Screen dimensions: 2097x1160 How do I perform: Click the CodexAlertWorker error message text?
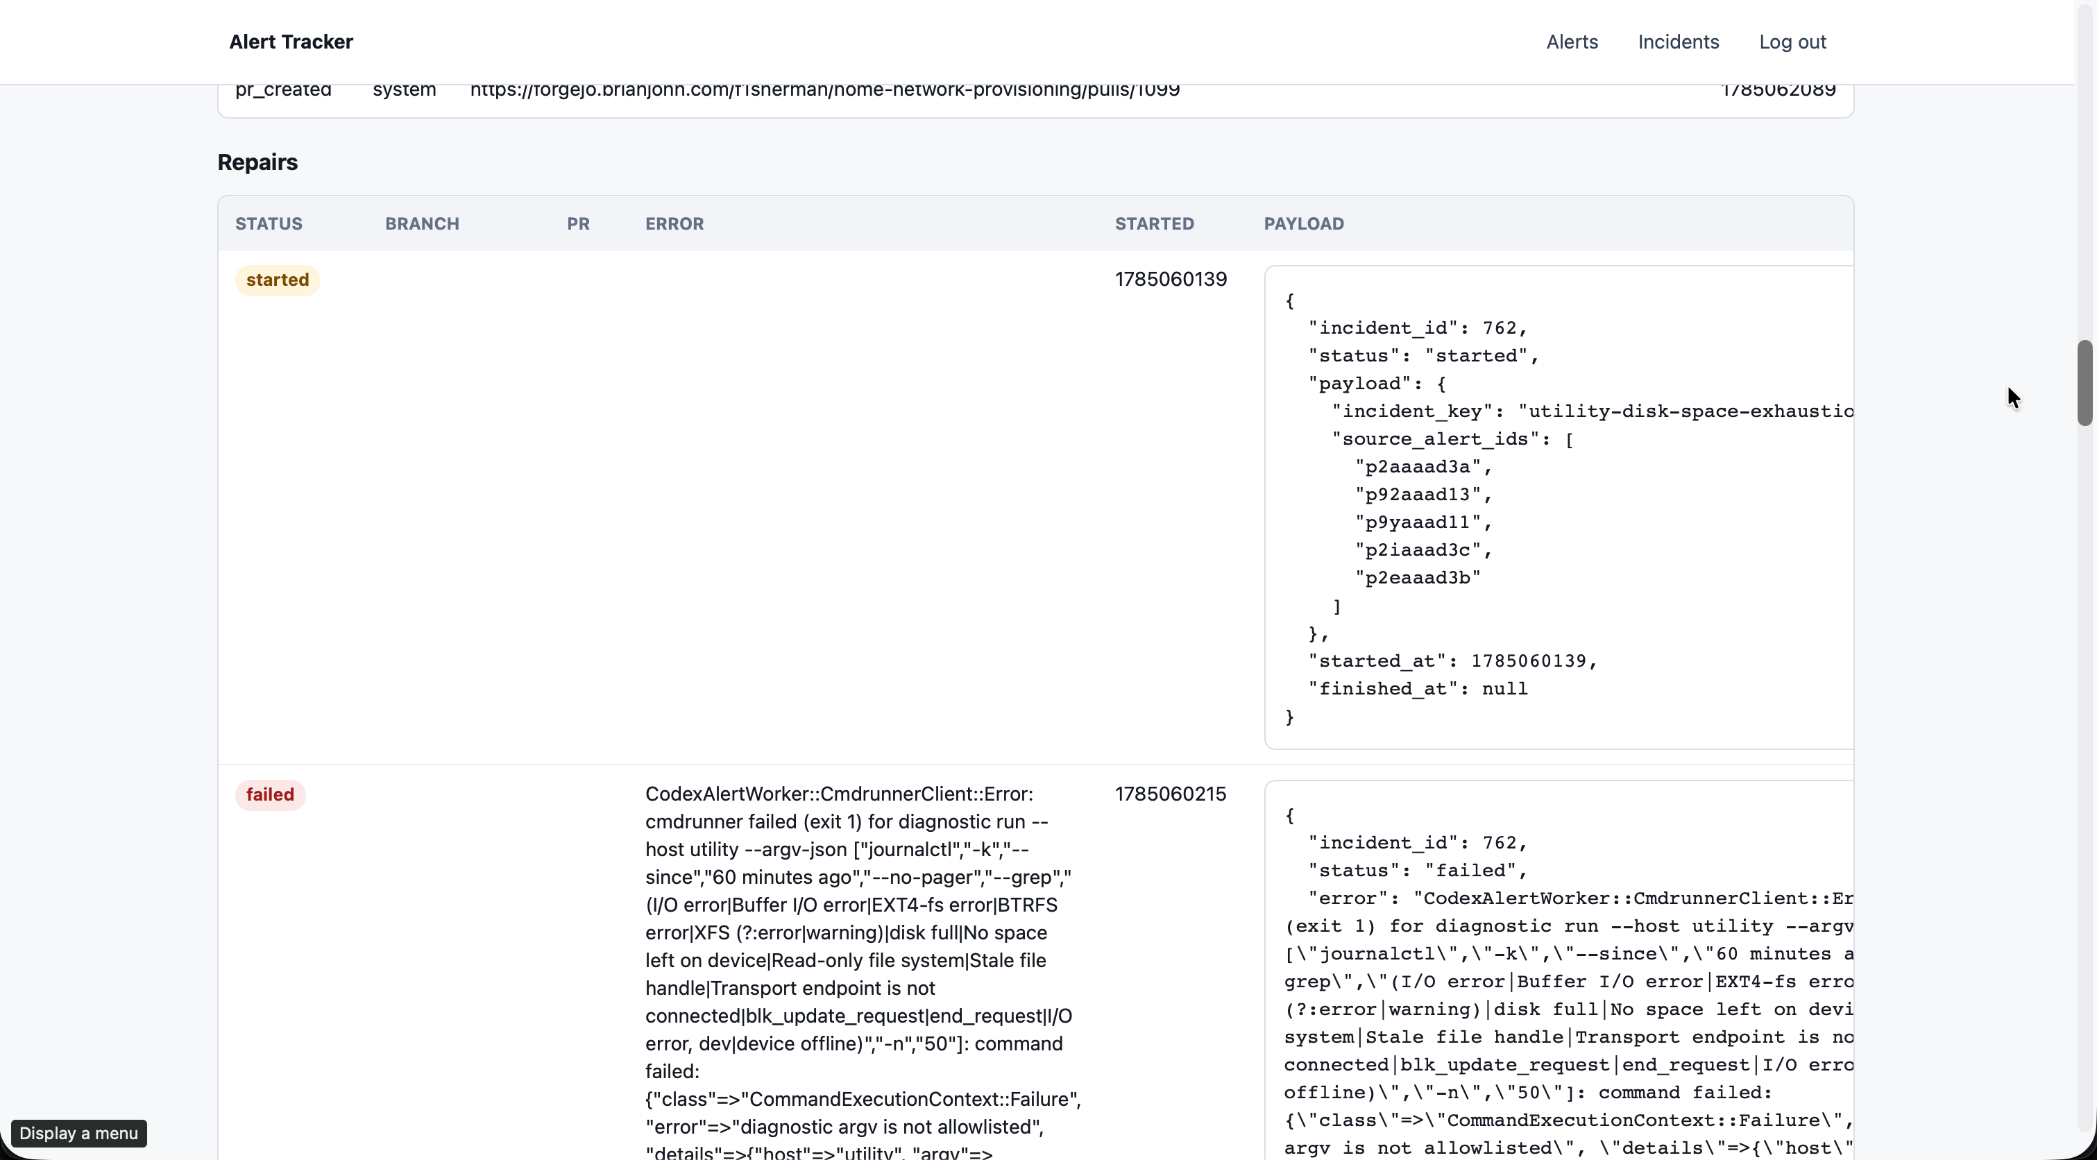coord(863,973)
